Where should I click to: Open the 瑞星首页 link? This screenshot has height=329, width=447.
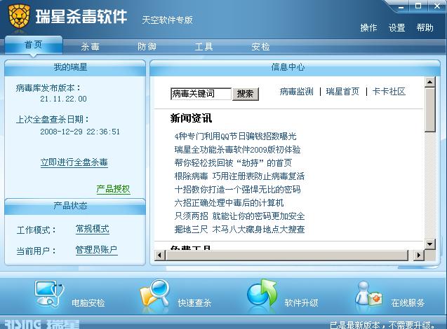342,92
